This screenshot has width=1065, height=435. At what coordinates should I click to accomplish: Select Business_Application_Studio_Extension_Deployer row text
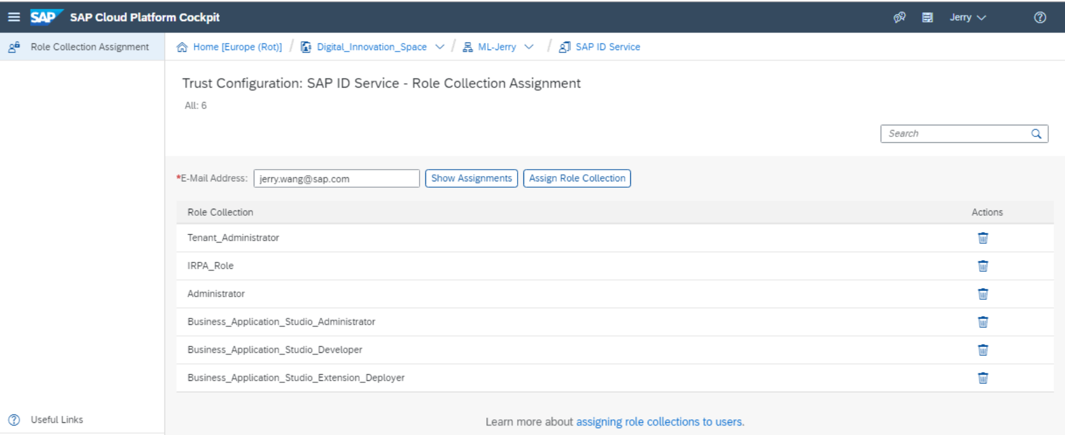click(x=296, y=377)
